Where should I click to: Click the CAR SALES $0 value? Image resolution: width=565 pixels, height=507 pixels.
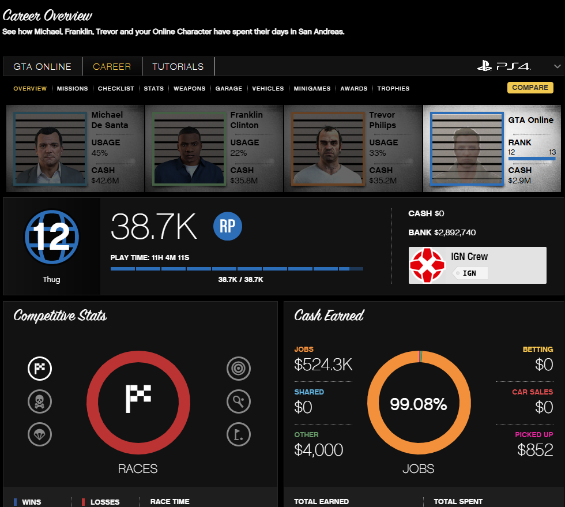point(544,407)
